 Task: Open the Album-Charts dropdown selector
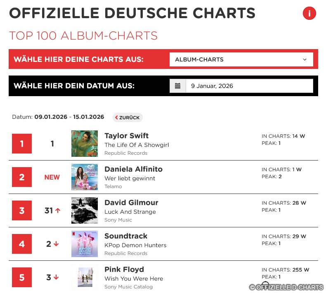click(241, 59)
